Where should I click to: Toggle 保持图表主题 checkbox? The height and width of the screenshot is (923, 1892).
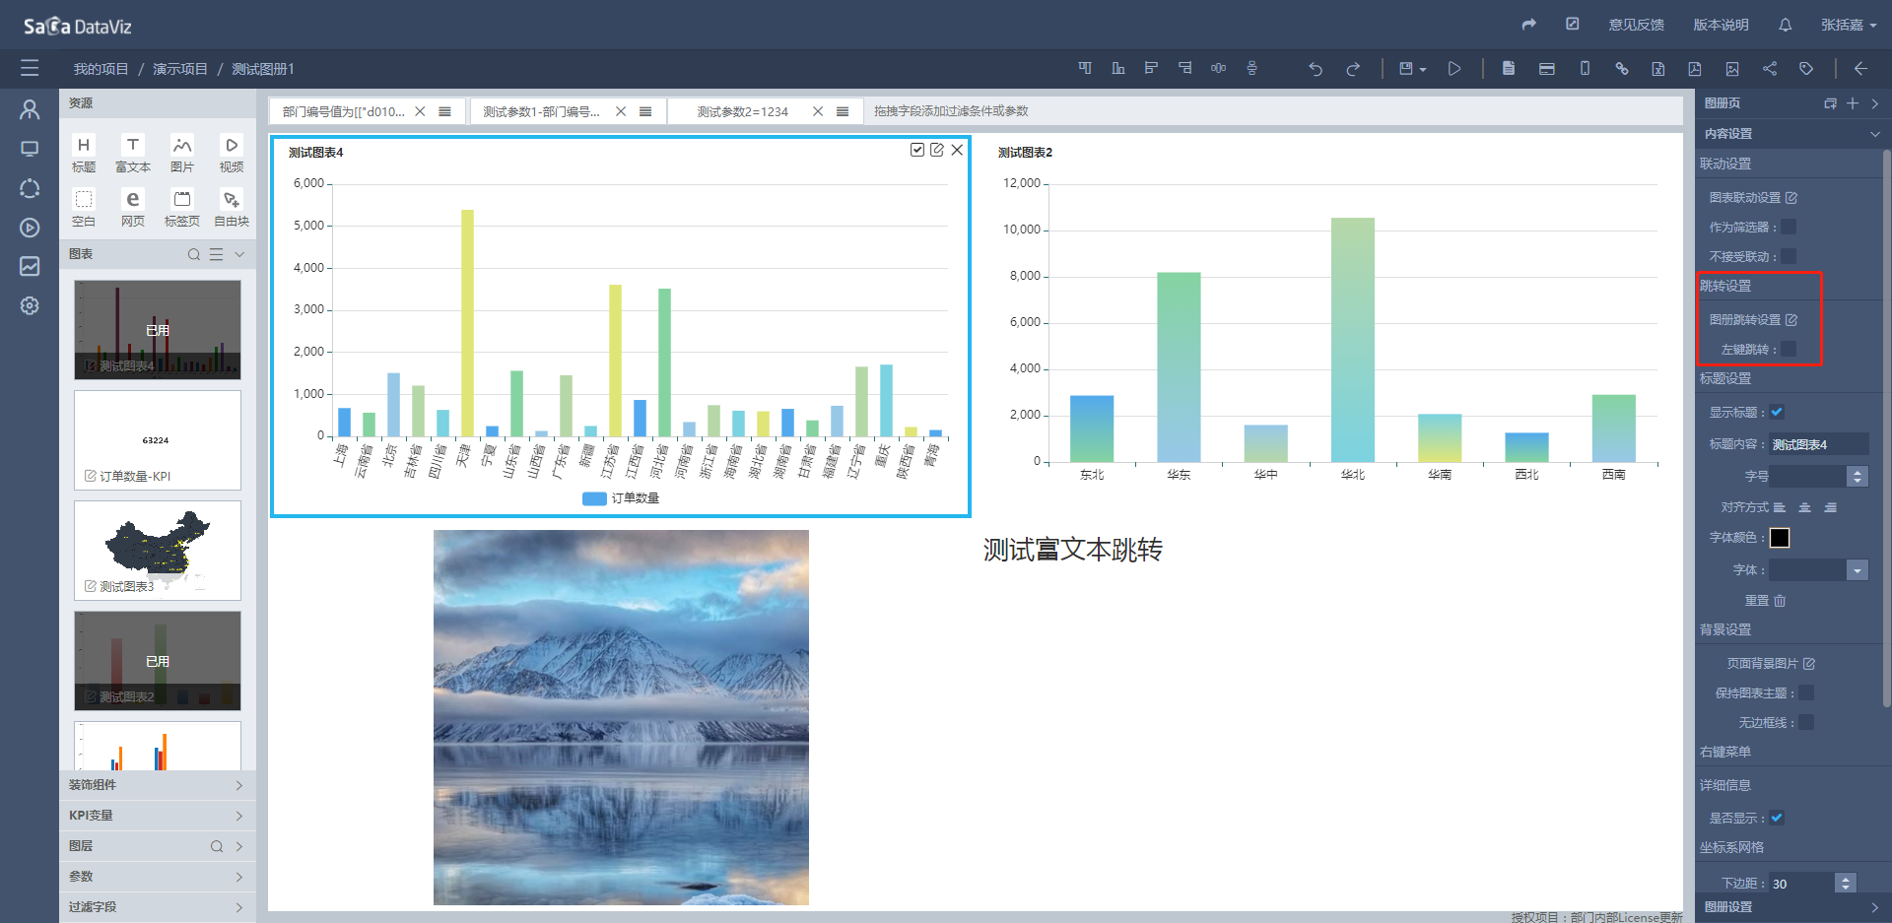[1806, 692]
